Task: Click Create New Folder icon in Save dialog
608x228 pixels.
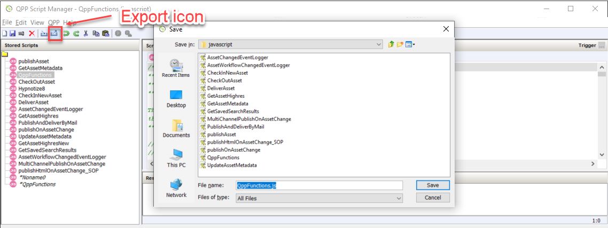Action: point(400,45)
